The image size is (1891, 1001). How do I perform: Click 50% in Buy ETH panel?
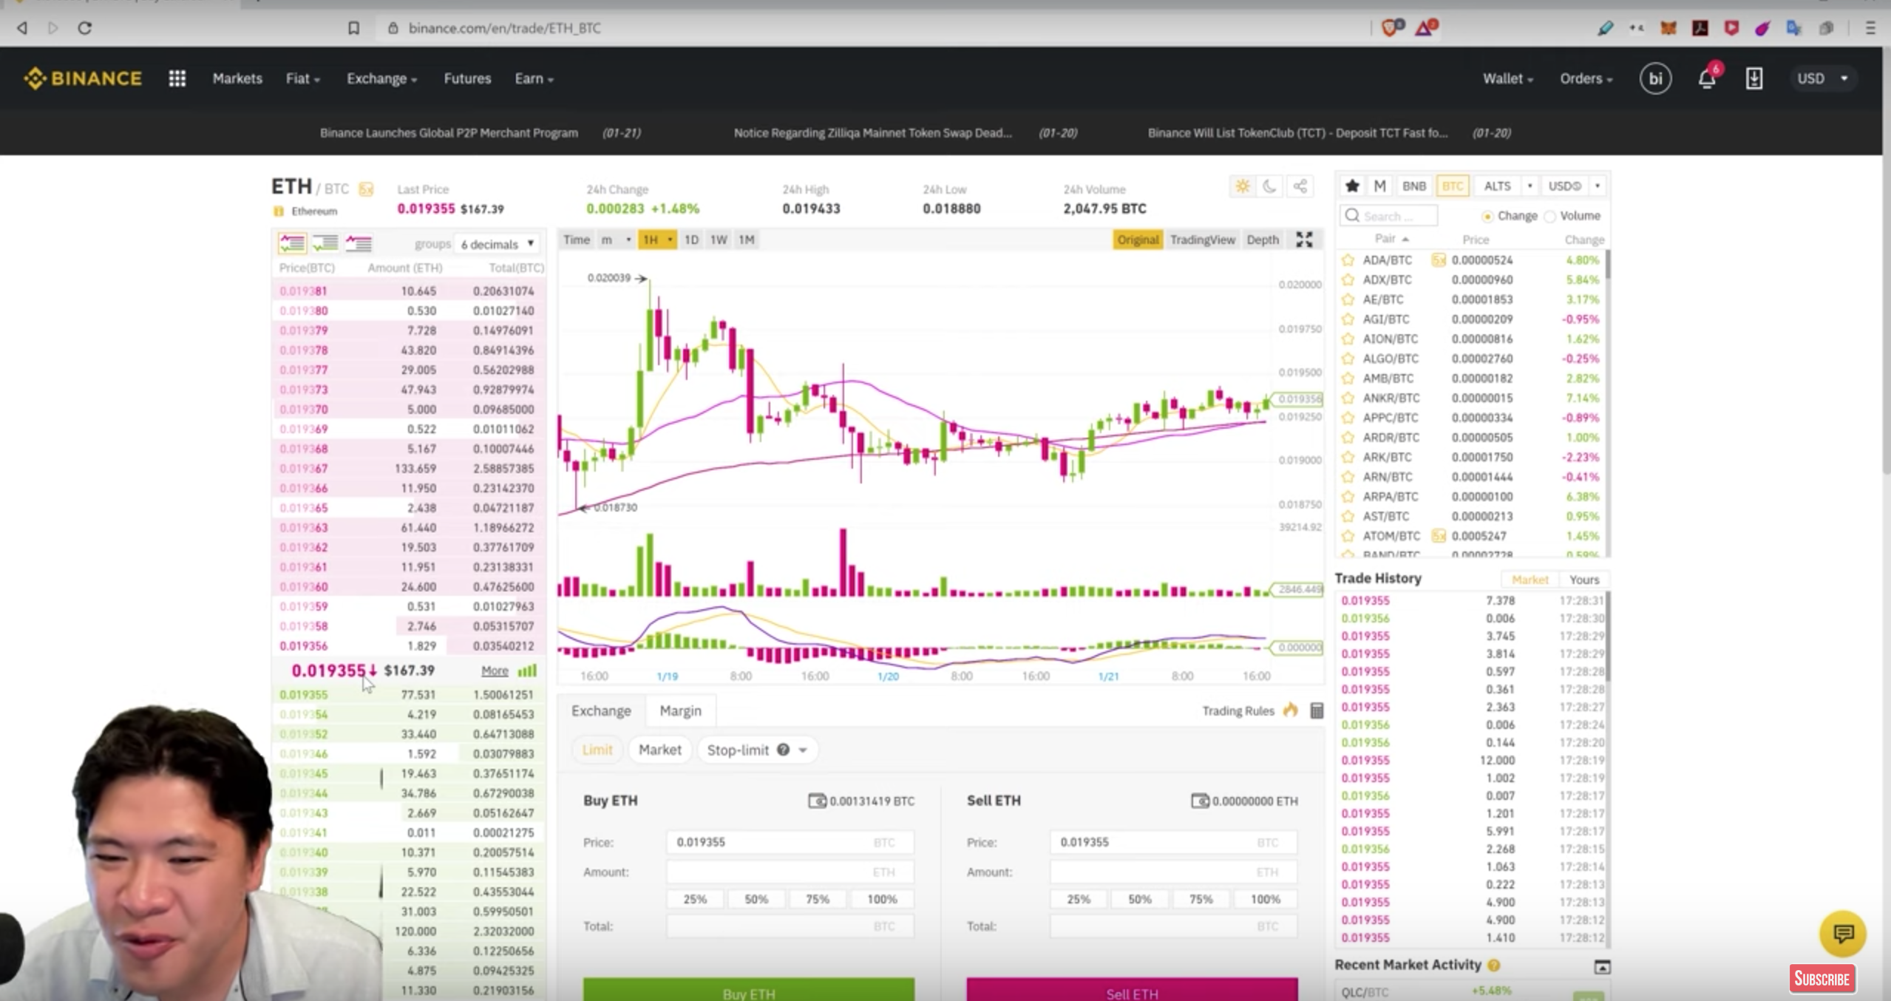(x=756, y=899)
